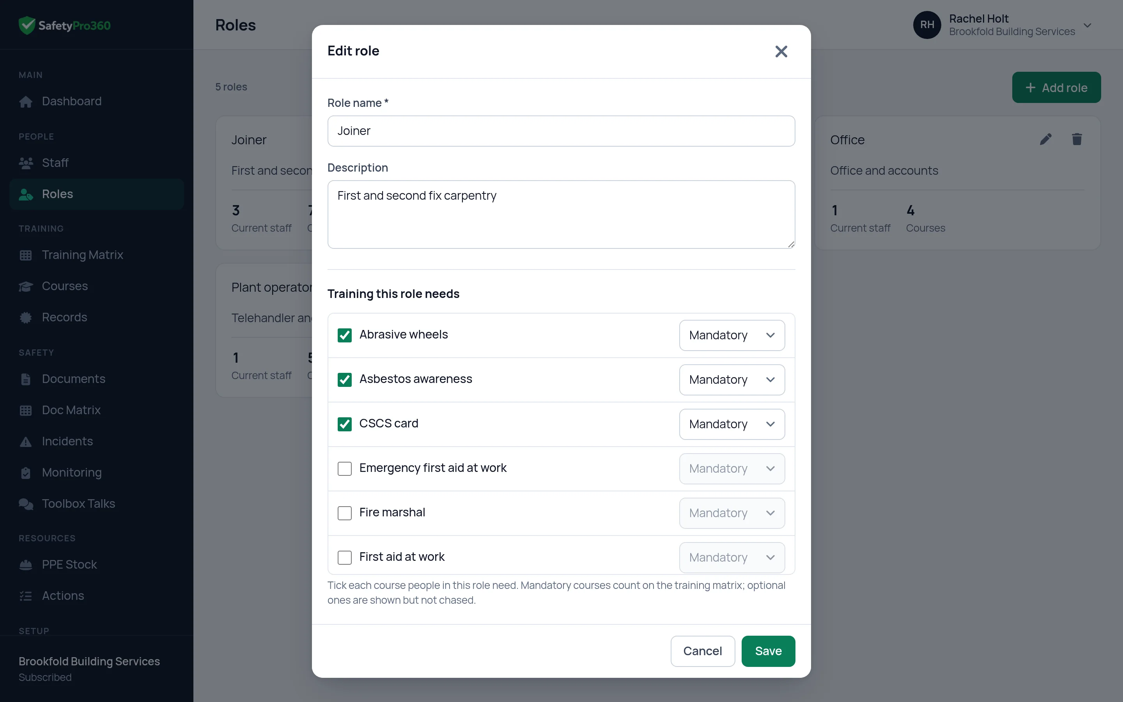Click the Training Matrix grid icon
The width and height of the screenshot is (1123, 702).
[26, 255]
